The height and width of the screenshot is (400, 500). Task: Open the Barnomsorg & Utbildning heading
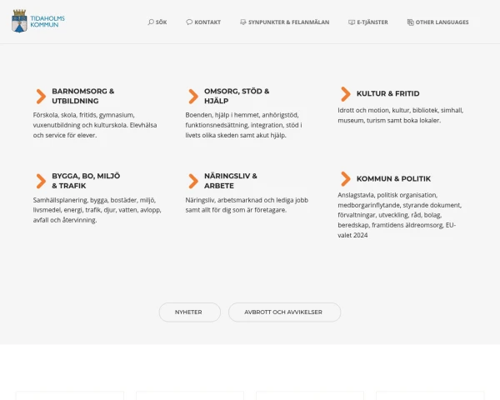[x=82, y=96]
